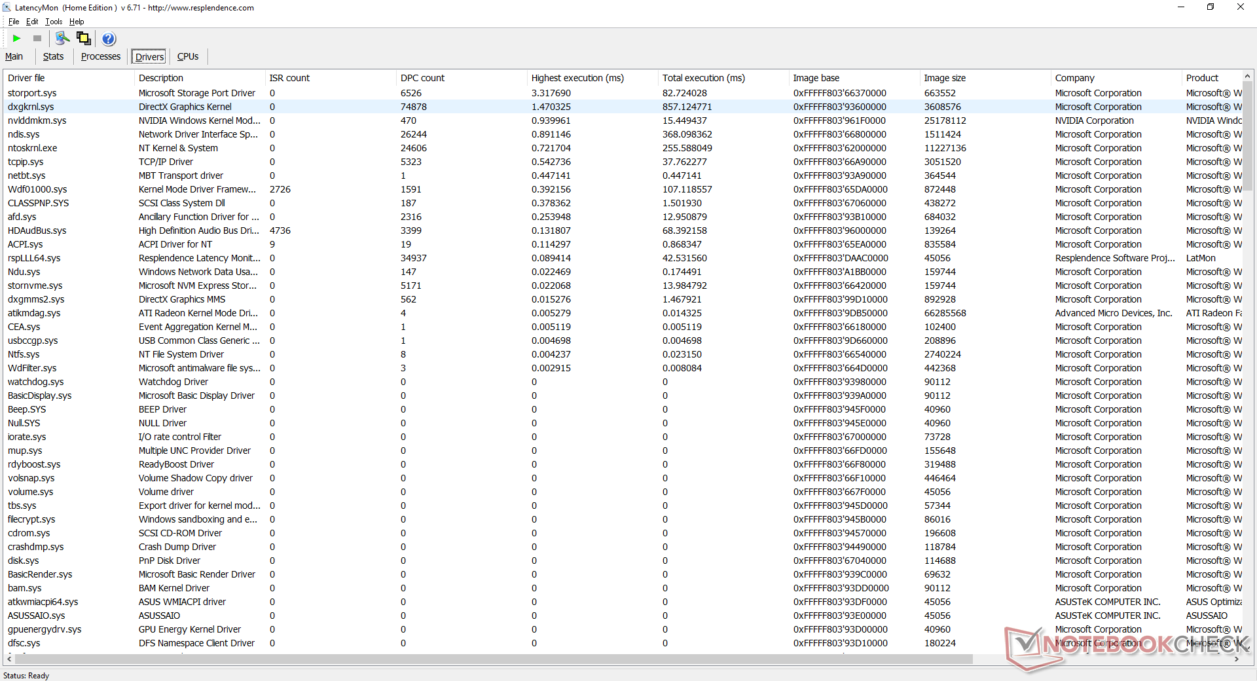Click the horizontal scrollbar right arrow

[x=1236, y=659]
